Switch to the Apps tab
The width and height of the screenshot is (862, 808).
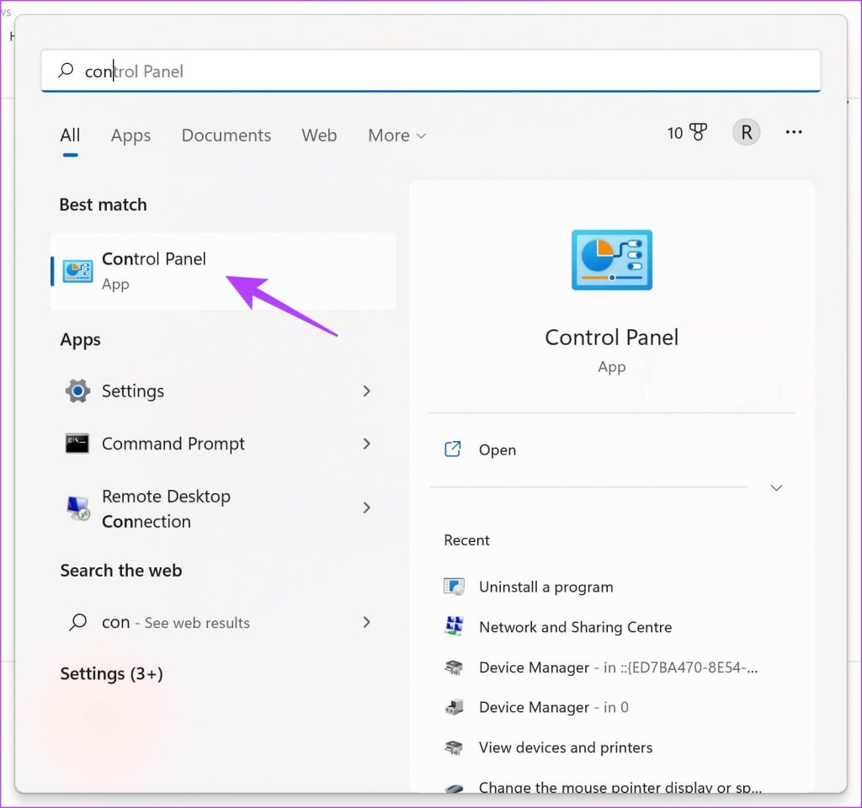130,136
